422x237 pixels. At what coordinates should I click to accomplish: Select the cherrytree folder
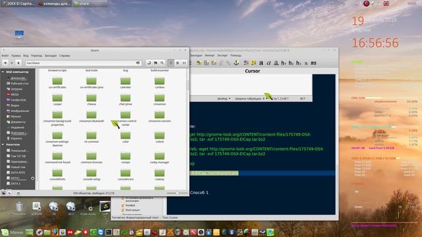125,100
